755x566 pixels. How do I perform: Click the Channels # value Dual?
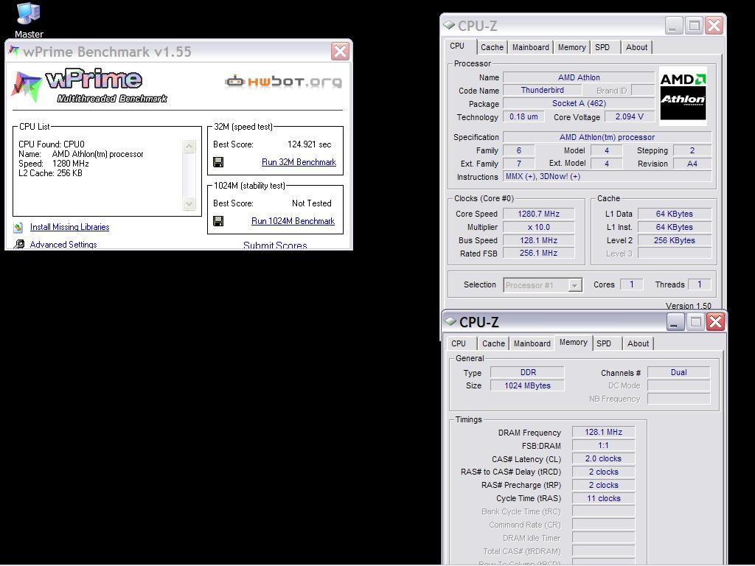(x=678, y=372)
